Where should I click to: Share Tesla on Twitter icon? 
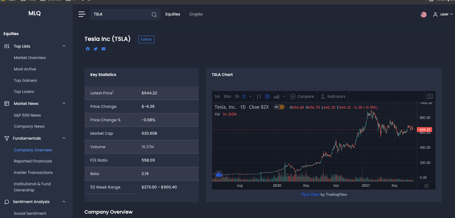pos(96,49)
